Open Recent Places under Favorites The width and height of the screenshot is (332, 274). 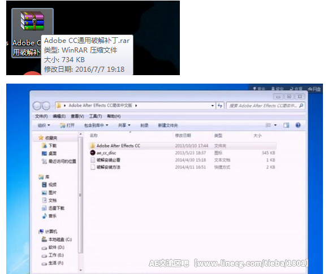[x=59, y=162]
